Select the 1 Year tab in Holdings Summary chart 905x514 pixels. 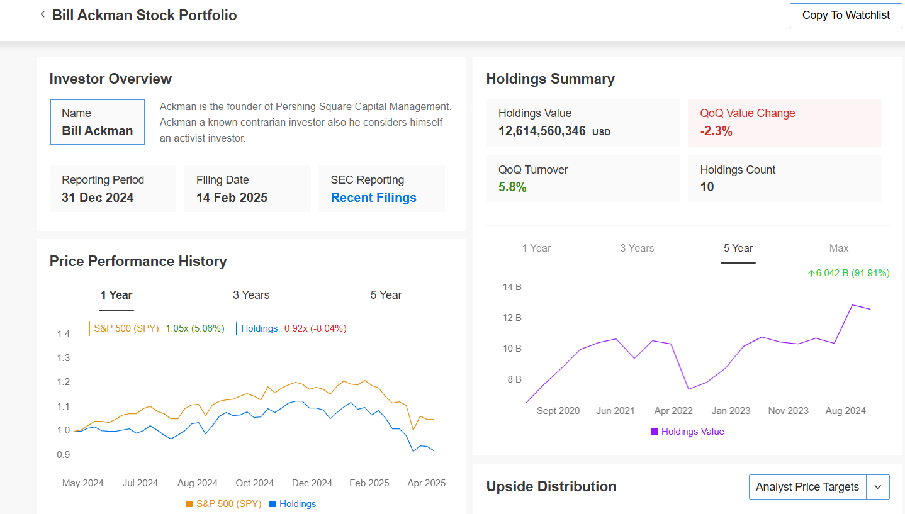click(536, 248)
